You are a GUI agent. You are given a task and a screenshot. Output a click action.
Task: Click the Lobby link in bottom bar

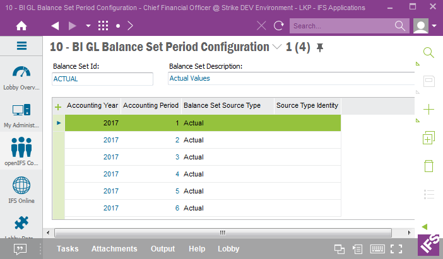click(228, 249)
